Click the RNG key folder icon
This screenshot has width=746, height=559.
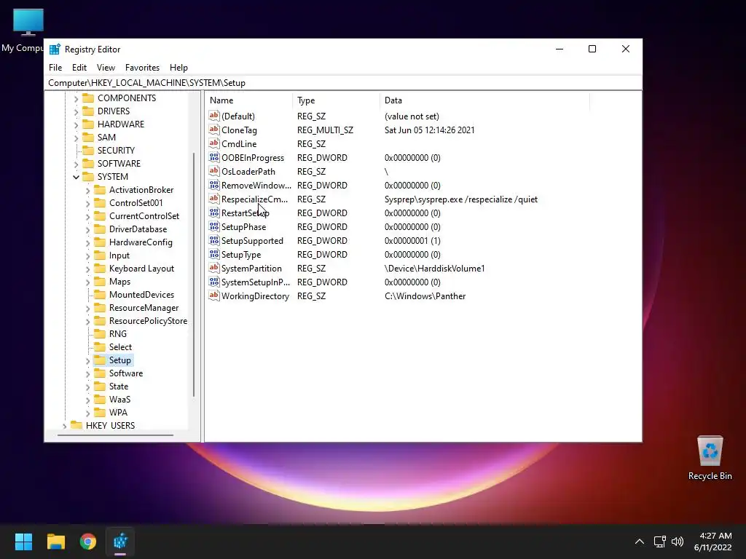coord(99,333)
